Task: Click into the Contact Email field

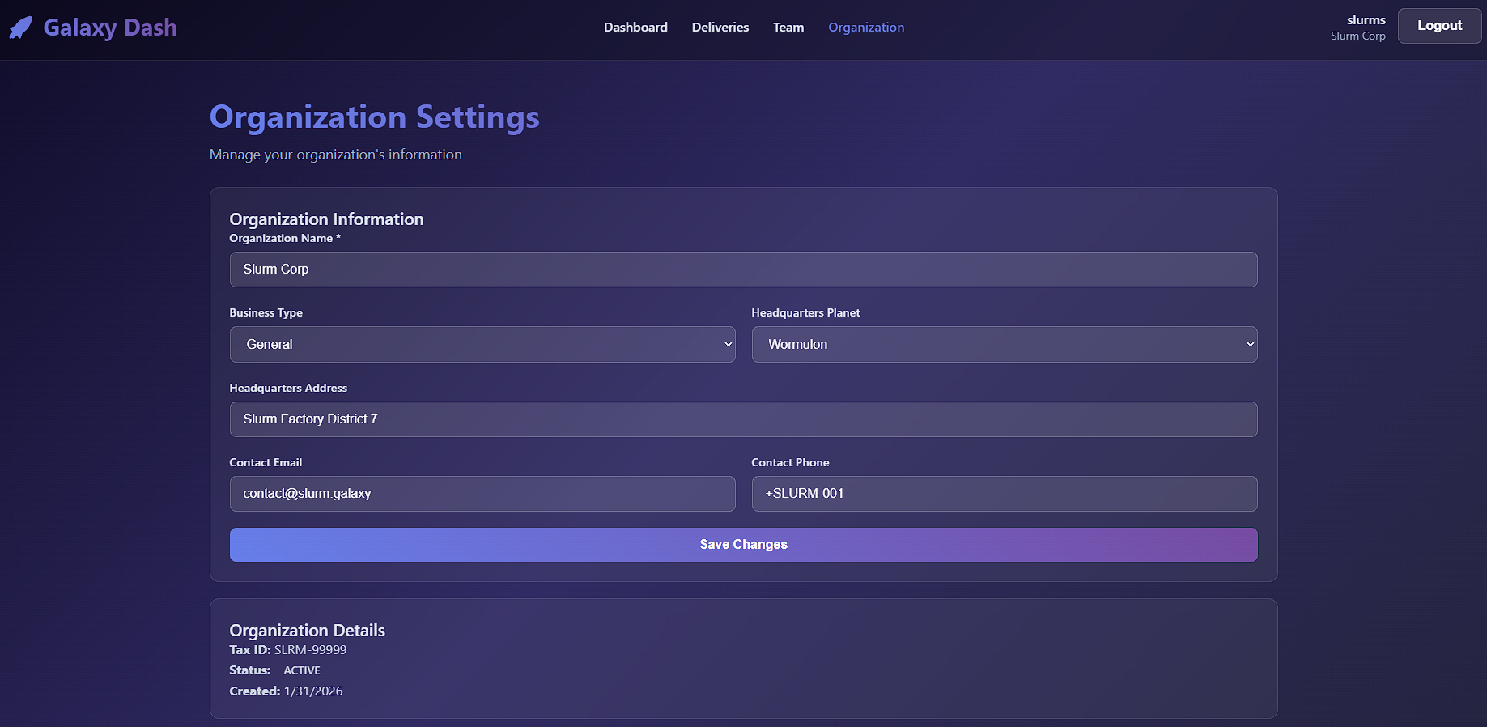Action: [482, 494]
